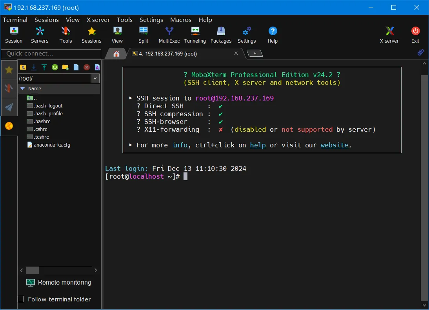This screenshot has height=310, width=429.
Task: Click the root@192.168.237.169 text in banner
Action: pos(234,98)
